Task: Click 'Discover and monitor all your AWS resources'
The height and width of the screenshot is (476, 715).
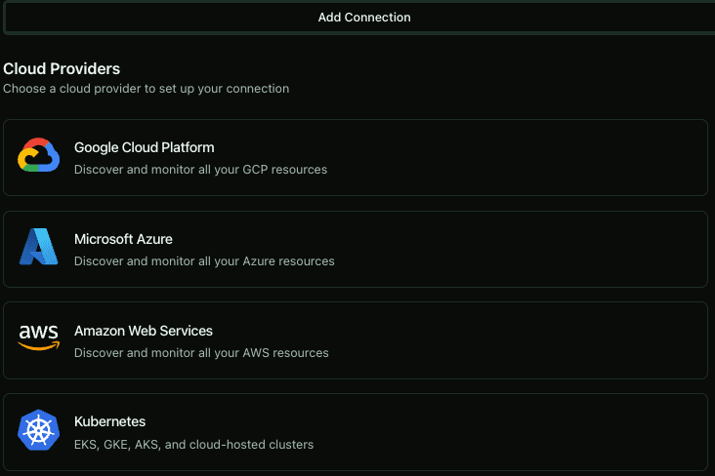Action: point(201,352)
